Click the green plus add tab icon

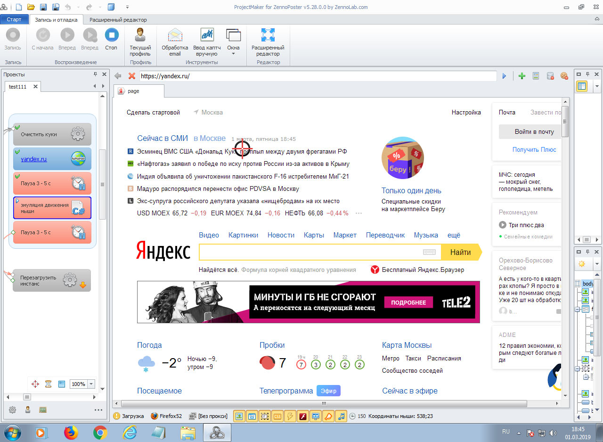point(522,76)
